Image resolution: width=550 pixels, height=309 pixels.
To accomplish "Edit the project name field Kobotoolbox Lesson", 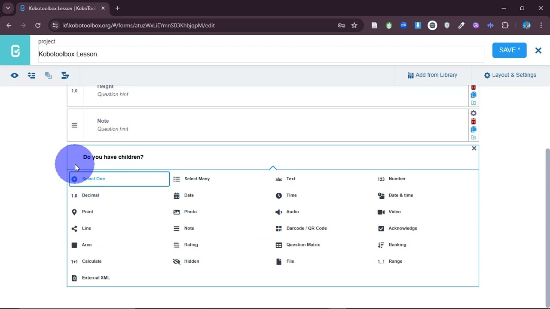I will (261, 54).
